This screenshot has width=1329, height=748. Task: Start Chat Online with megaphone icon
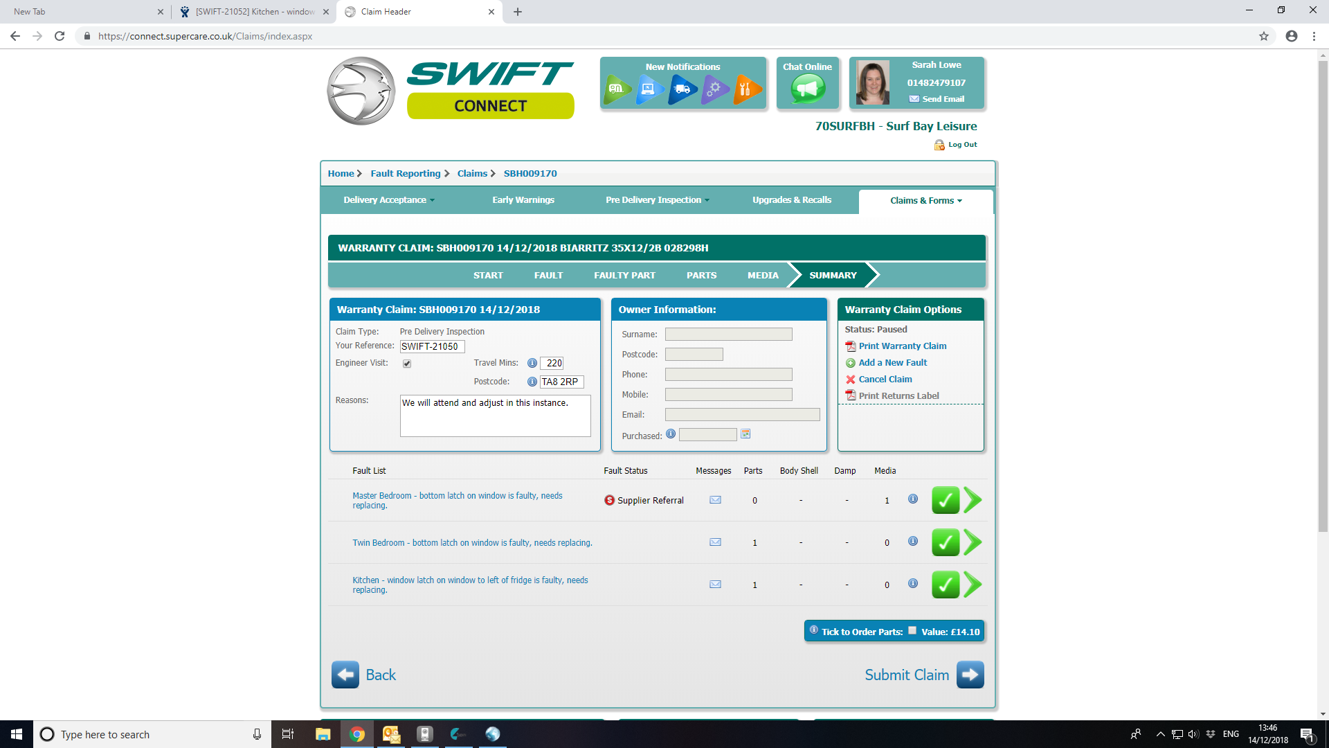pyautogui.click(x=807, y=89)
